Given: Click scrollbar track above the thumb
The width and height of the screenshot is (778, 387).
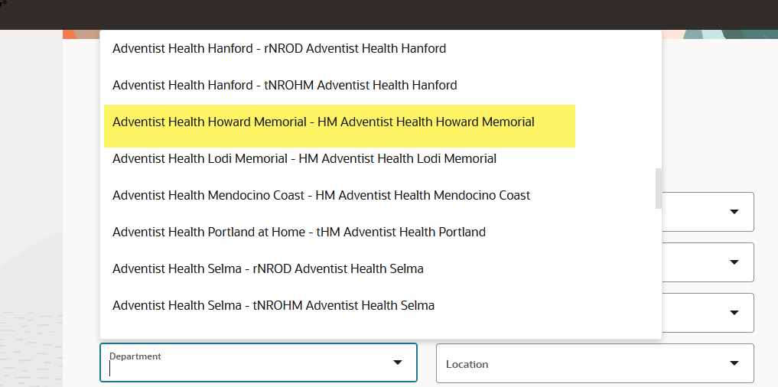Looking at the screenshot, I should pos(659,99).
